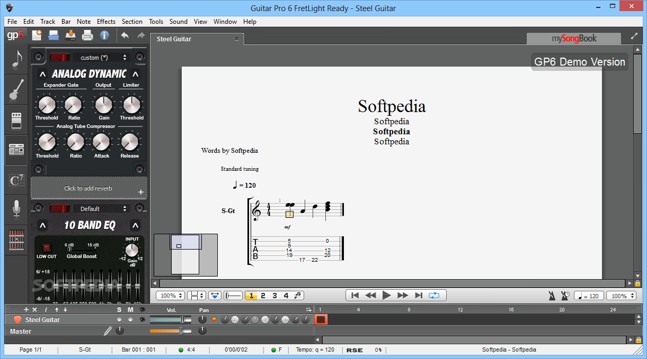Click the metronome icon
This screenshot has width=647, height=359.
[553, 296]
